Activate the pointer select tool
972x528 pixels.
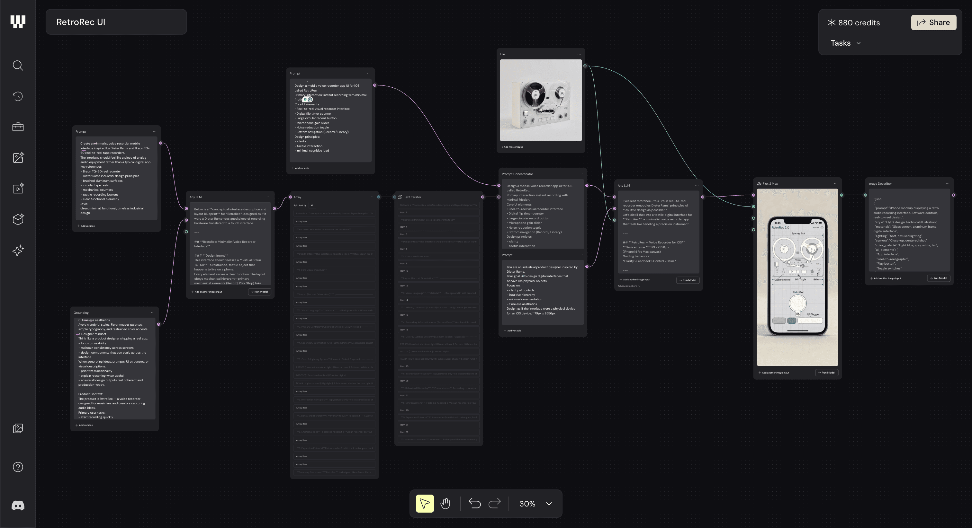pyautogui.click(x=425, y=504)
